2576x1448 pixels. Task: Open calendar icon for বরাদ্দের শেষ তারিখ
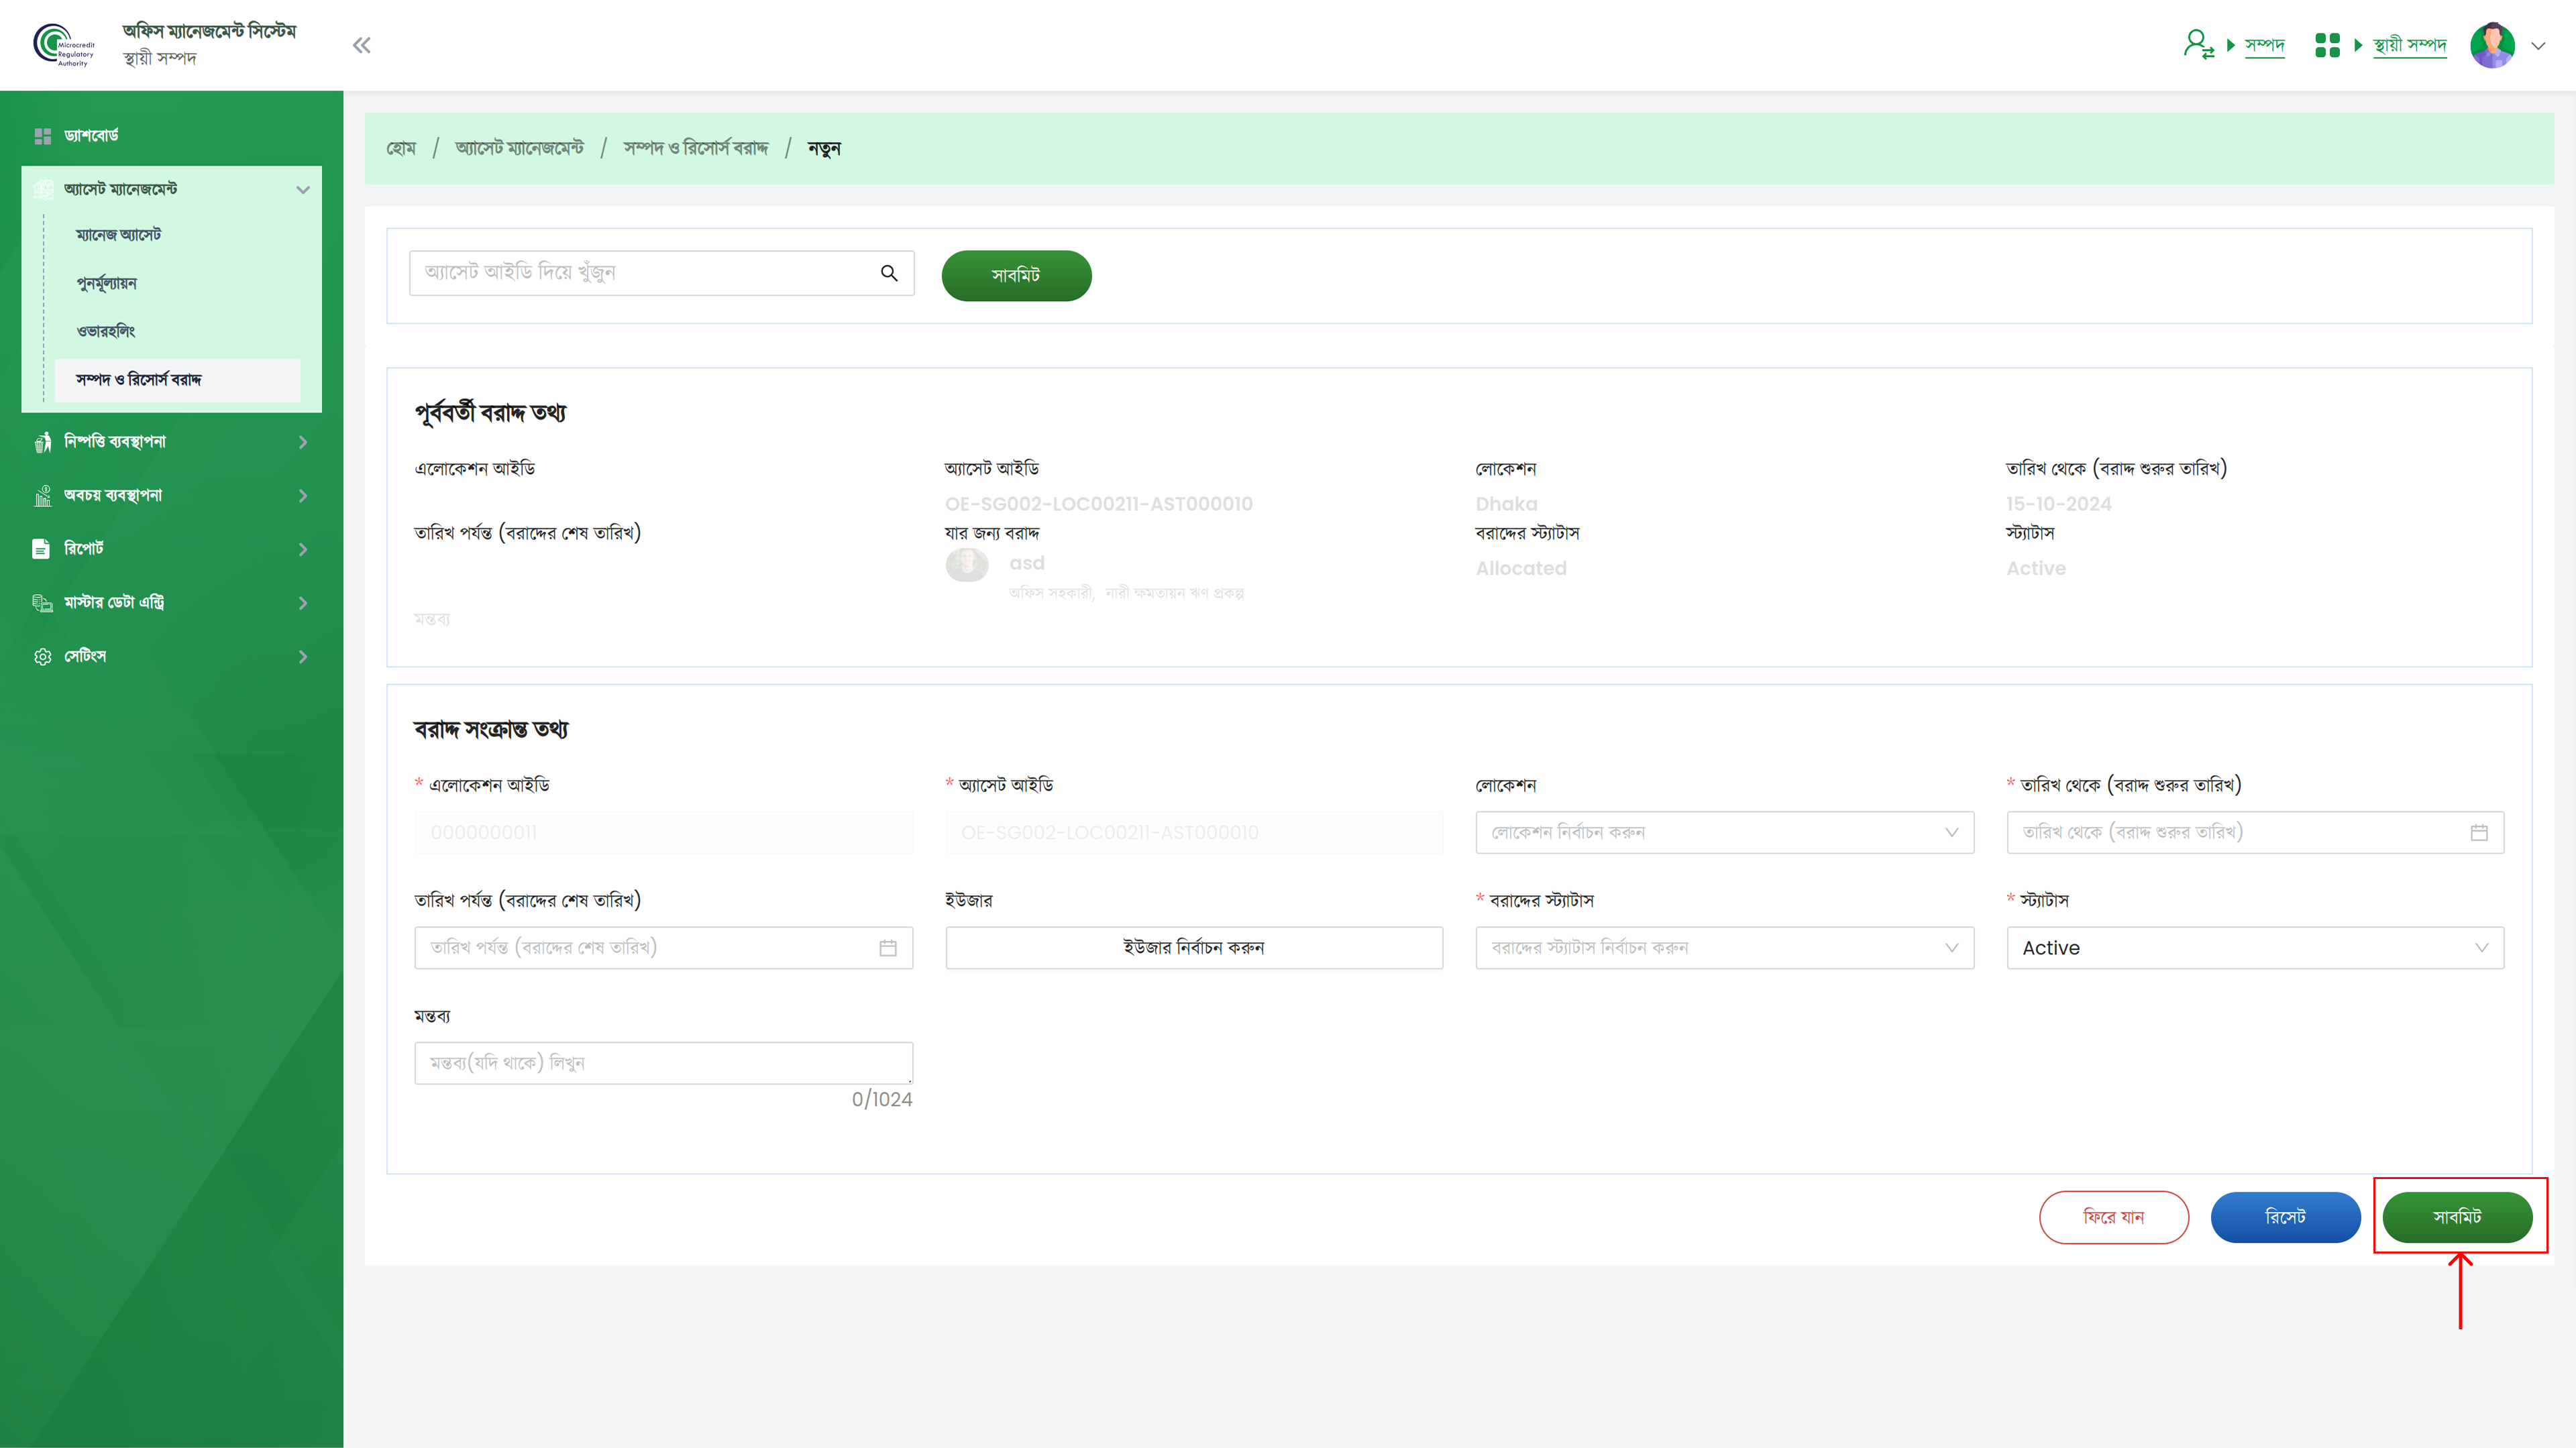coord(888,947)
